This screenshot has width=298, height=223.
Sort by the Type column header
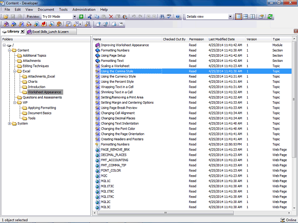click(281, 39)
